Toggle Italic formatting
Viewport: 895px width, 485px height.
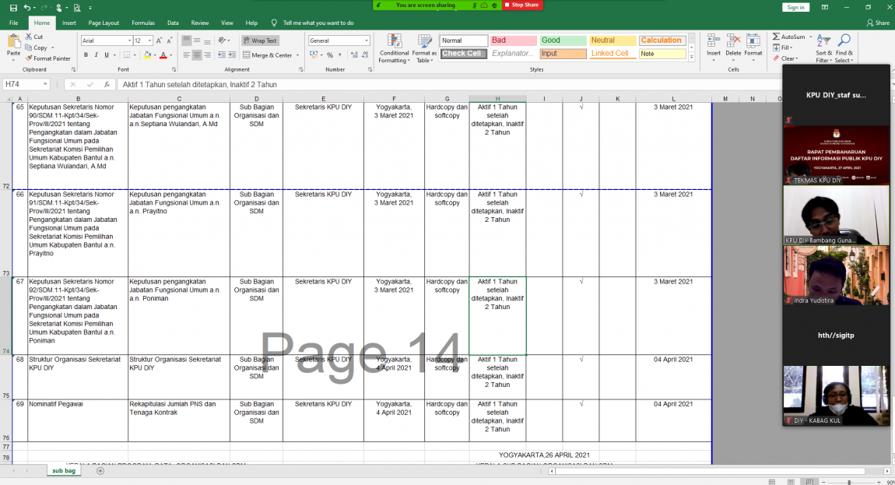click(x=97, y=55)
